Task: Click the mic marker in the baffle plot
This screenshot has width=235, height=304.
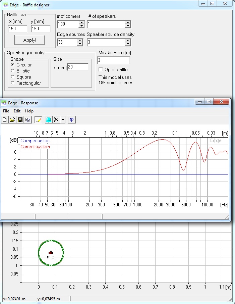Action: 51,252
